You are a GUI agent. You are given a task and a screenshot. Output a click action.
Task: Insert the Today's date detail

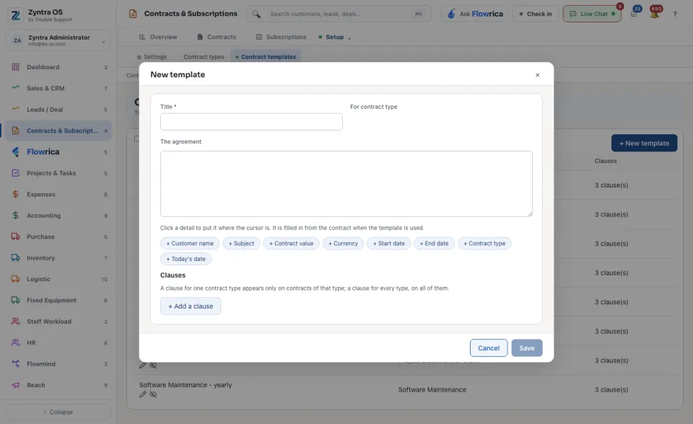coord(186,259)
